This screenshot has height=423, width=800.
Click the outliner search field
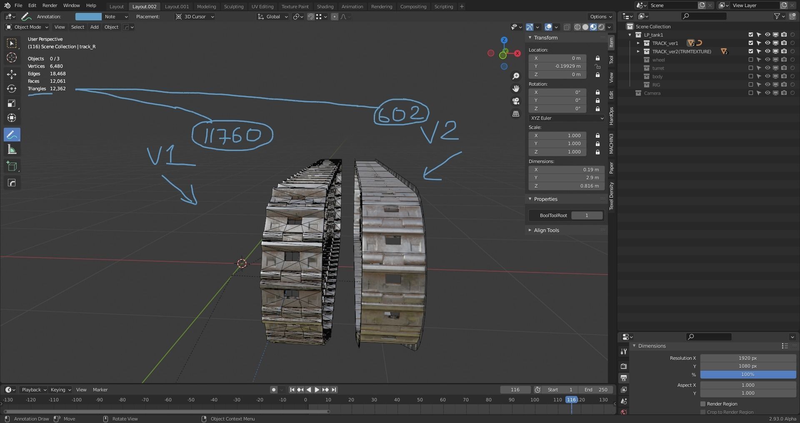pos(704,16)
